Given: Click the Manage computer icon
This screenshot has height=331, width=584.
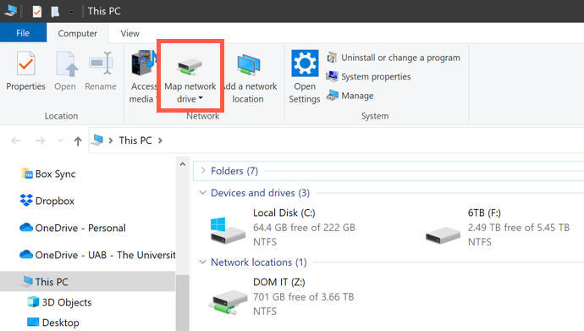Looking at the screenshot, I should point(333,96).
